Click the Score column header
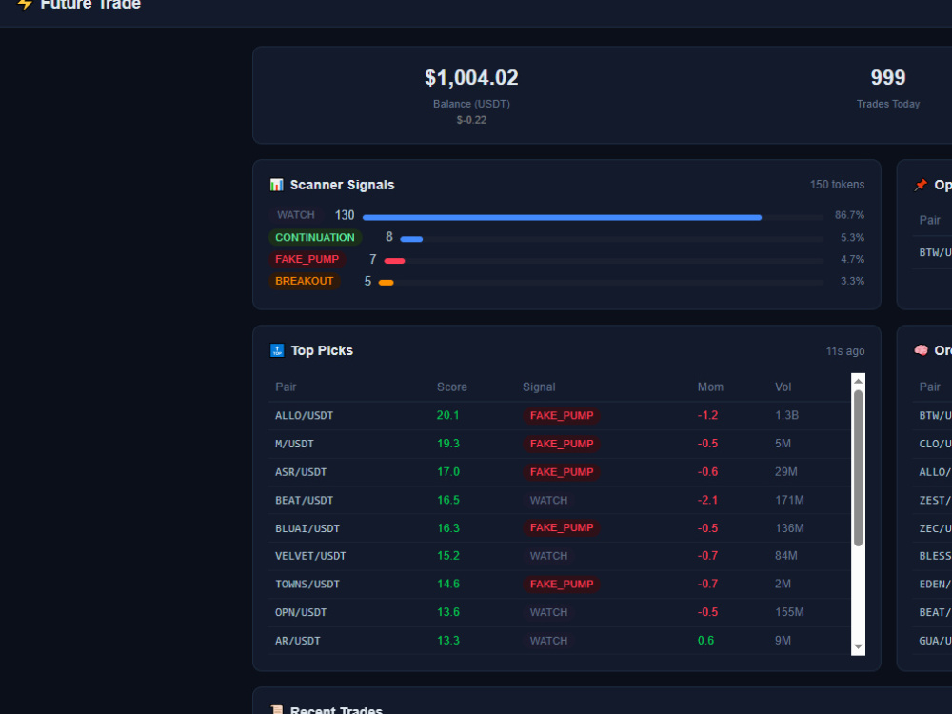The height and width of the screenshot is (714, 952). 452,387
